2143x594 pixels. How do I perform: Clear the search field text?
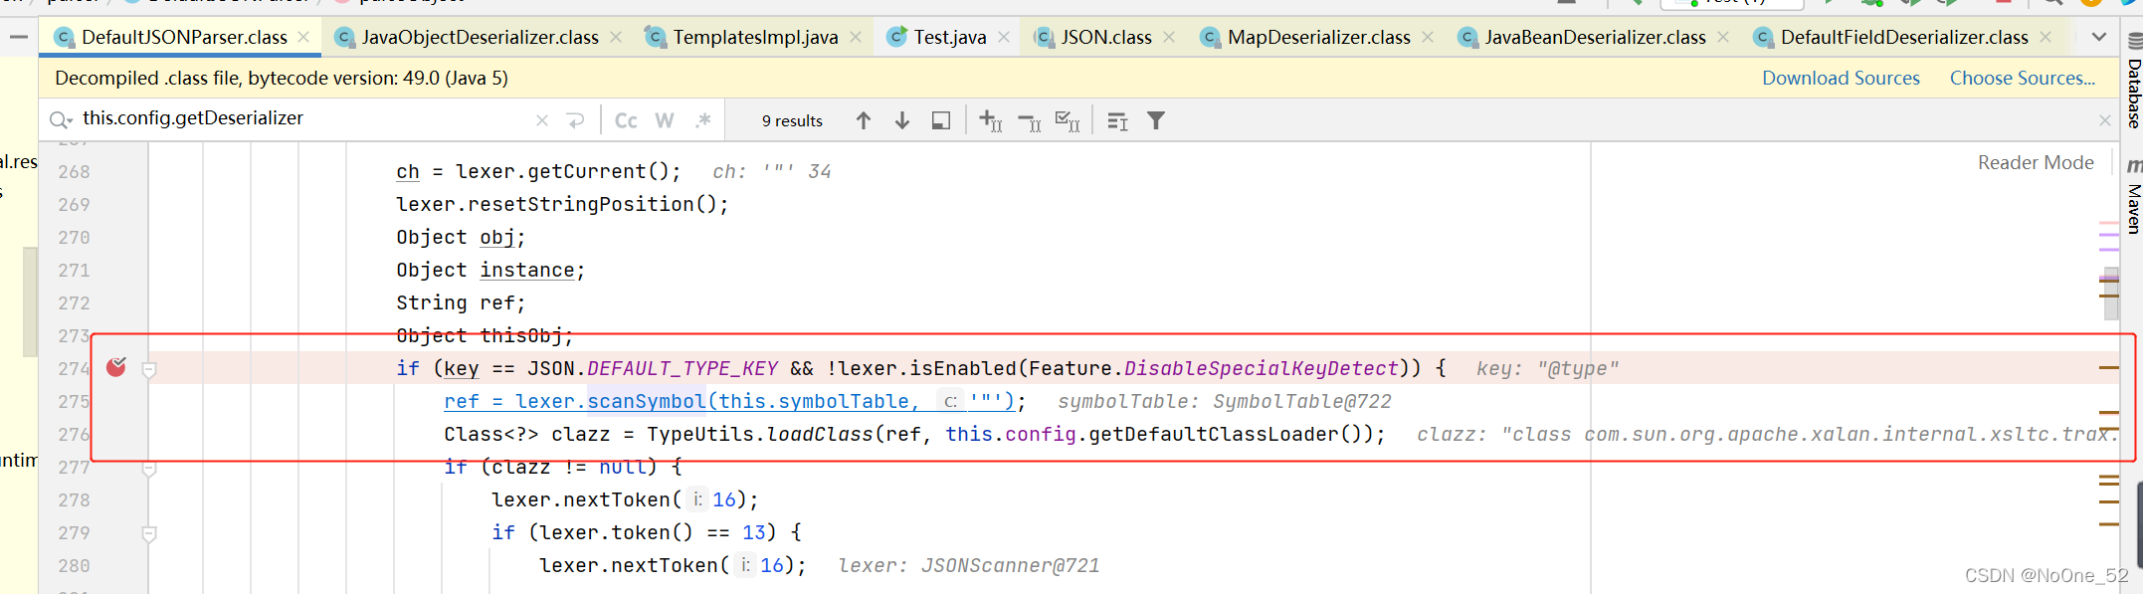[x=542, y=120]
